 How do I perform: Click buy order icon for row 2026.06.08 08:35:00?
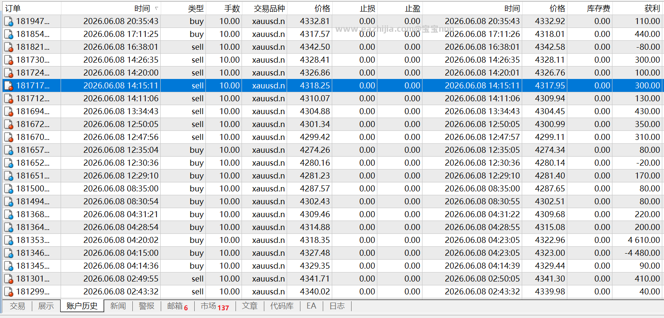(x=9, y=189)
